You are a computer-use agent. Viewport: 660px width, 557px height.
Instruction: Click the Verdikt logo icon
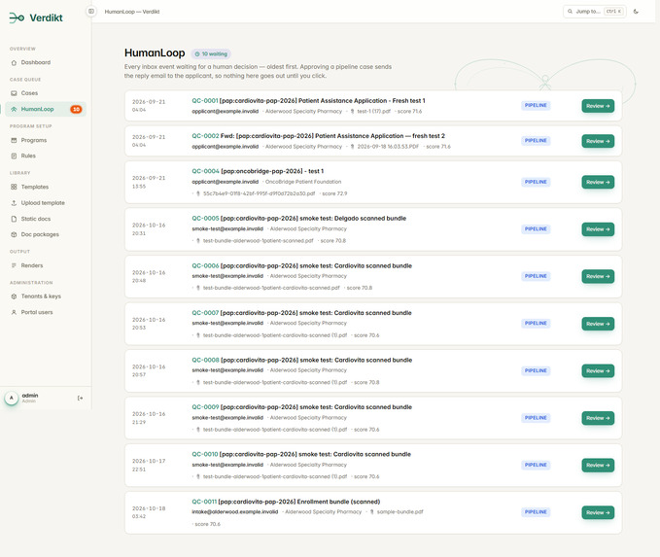tap(17, 17)
